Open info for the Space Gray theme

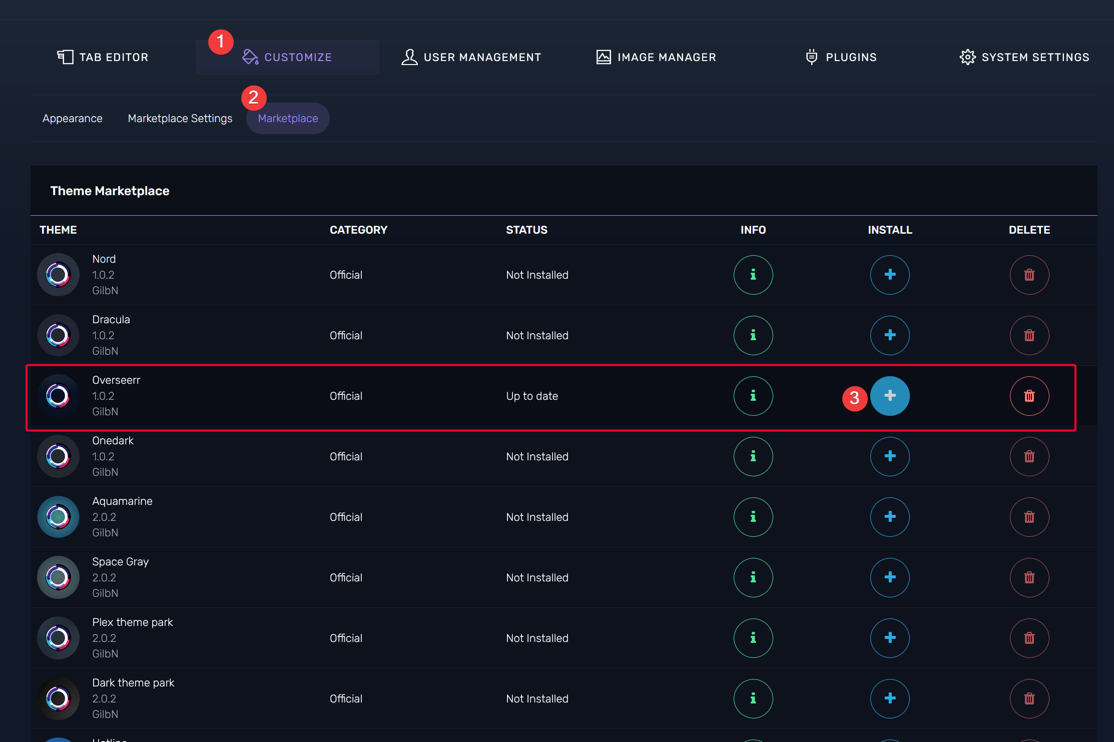click(x=753, y=577)
